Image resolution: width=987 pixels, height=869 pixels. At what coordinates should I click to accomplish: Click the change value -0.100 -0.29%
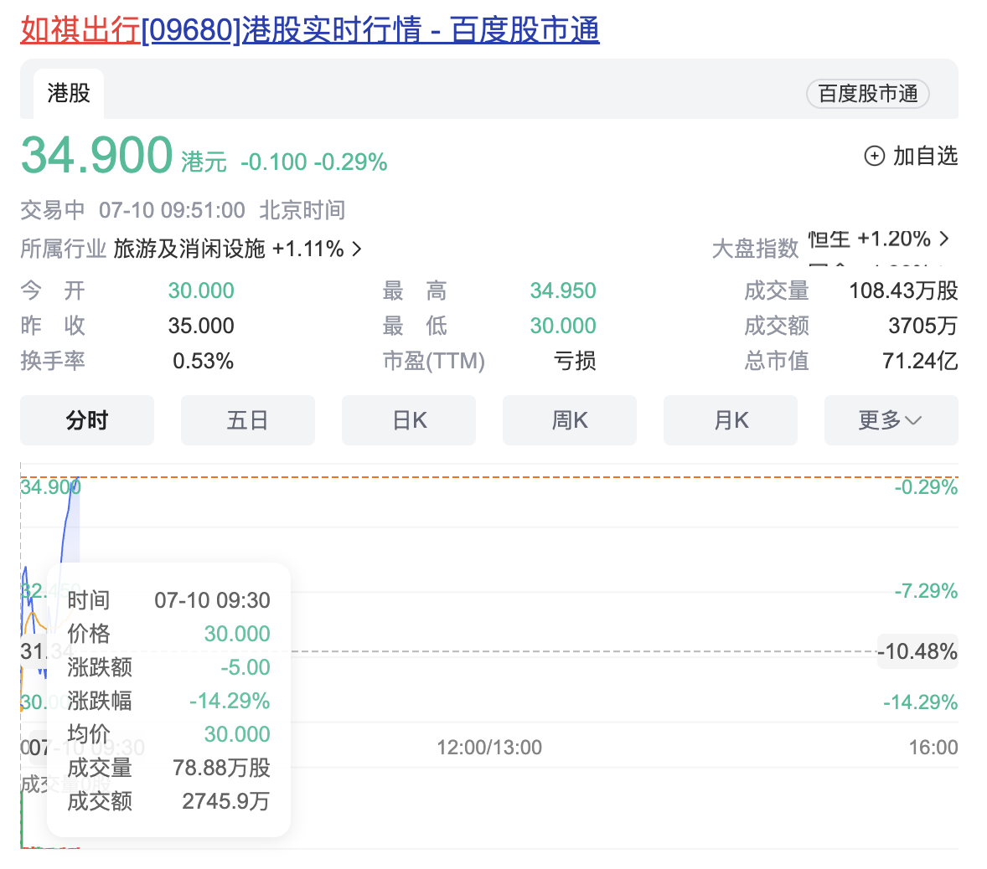(x=313, y=162)
